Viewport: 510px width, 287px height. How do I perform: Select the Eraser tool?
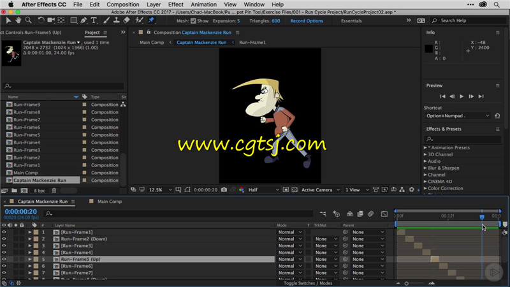point(126,20)
